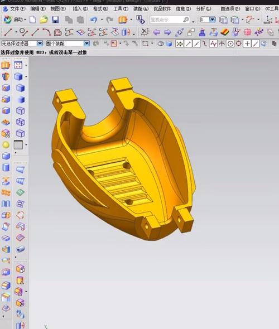279x329 pixels.
Task: Expand the work layer number dropdown
Action: tap(213, 20)
